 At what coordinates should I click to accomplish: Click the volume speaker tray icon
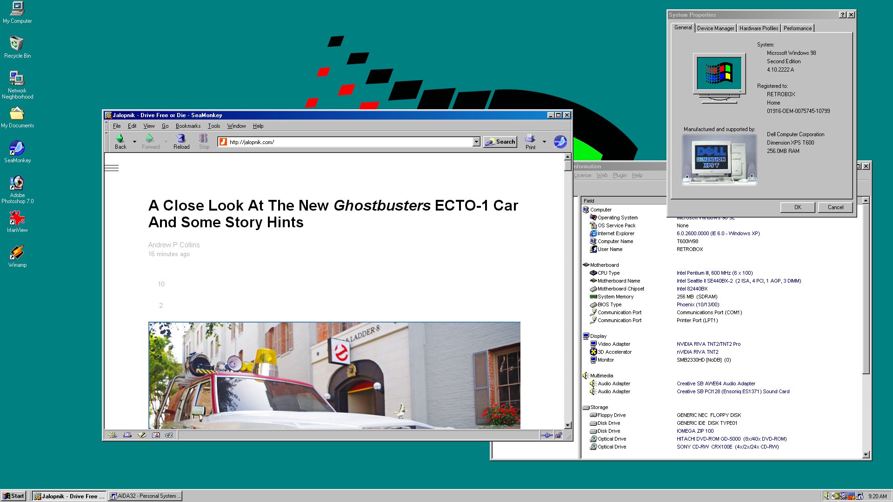826,496
